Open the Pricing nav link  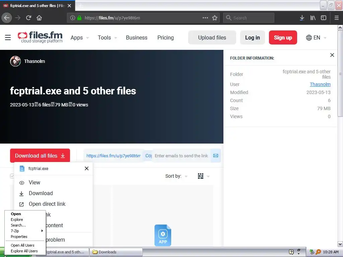(x=165, y=37)
